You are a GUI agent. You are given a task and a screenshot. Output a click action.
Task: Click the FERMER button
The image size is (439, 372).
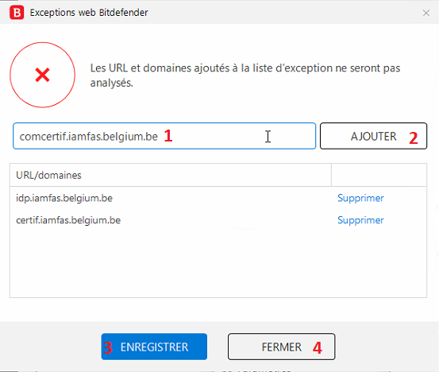[281, 347]
